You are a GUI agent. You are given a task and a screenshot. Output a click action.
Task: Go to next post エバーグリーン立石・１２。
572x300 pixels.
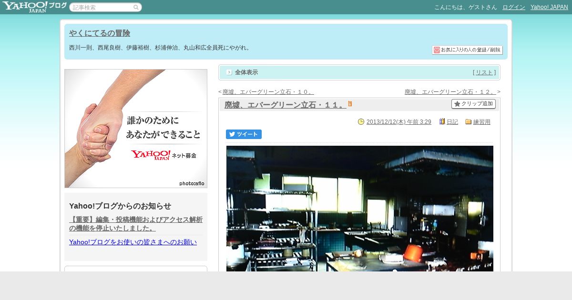450,92
